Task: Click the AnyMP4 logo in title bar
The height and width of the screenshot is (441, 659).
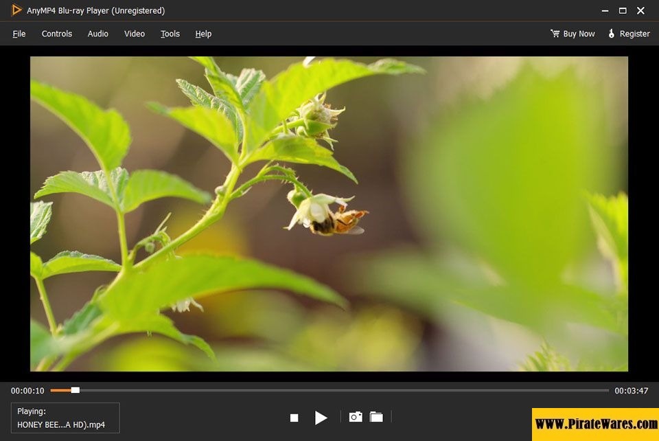Action: tap(17, 10)
